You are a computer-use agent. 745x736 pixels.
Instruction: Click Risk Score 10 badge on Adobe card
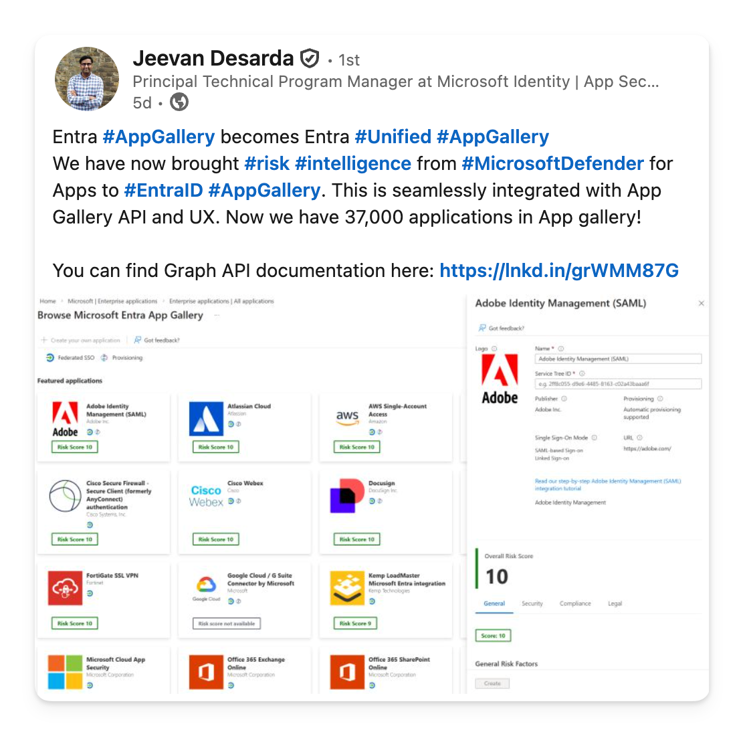pyautogui.click(x=75, y=447)
